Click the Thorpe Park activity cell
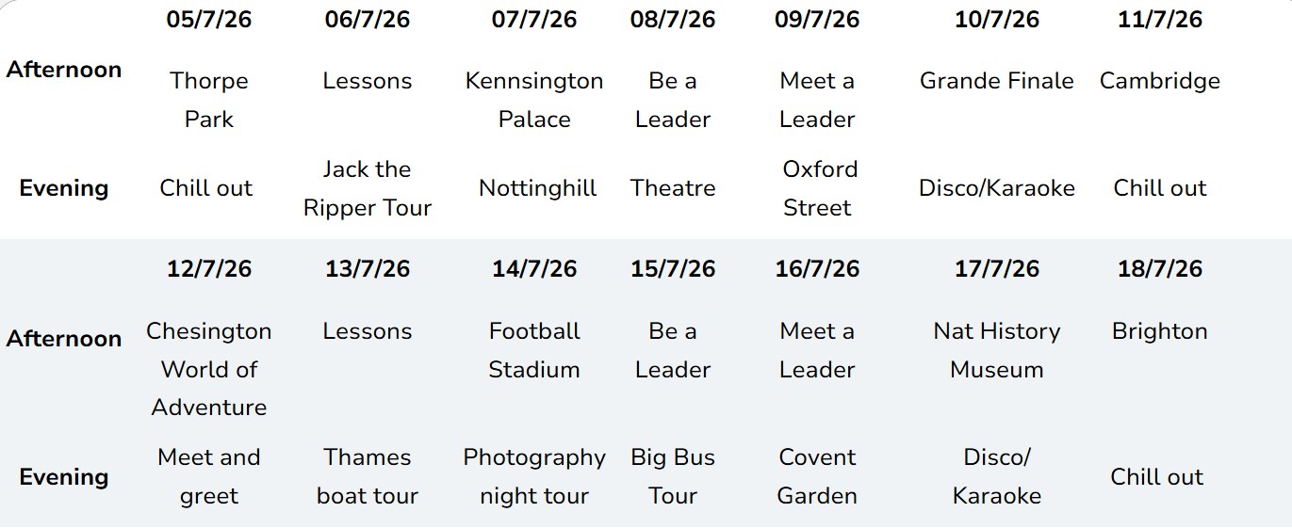The height and width of the screenshot is (528, 1292). pos(208,100)
